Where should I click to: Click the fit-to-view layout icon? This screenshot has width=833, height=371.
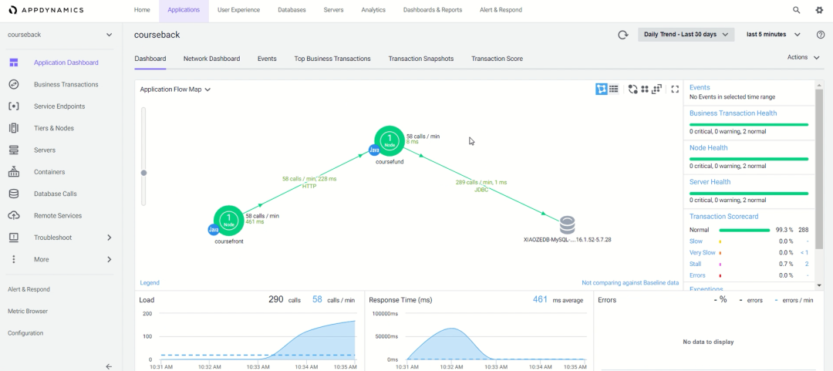(x=657, y=89)
